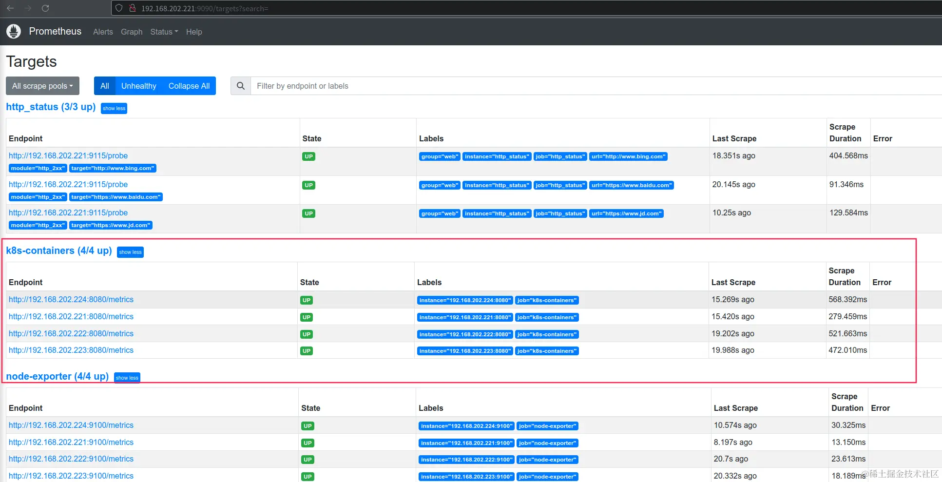The width and height of the screenshot is (942, 482).
Task: Open the 192.168.202.221:9100/metrics link
Action: pyautogui.click(x=71, y=442)
